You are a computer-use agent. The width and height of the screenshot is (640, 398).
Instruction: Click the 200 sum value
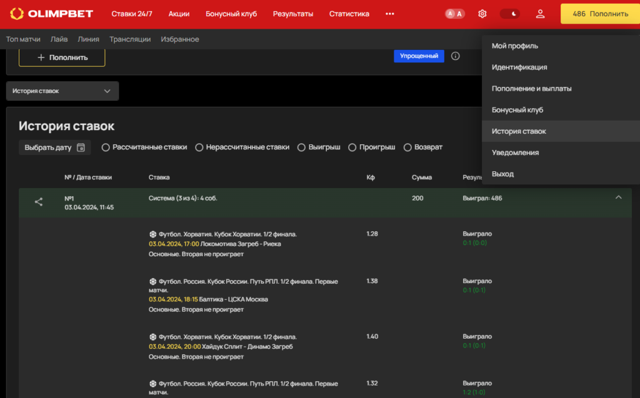pyautogui.click(x=417, y=199)
